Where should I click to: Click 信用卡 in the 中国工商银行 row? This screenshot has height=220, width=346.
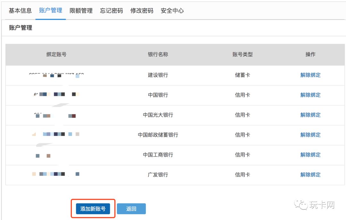243,155
